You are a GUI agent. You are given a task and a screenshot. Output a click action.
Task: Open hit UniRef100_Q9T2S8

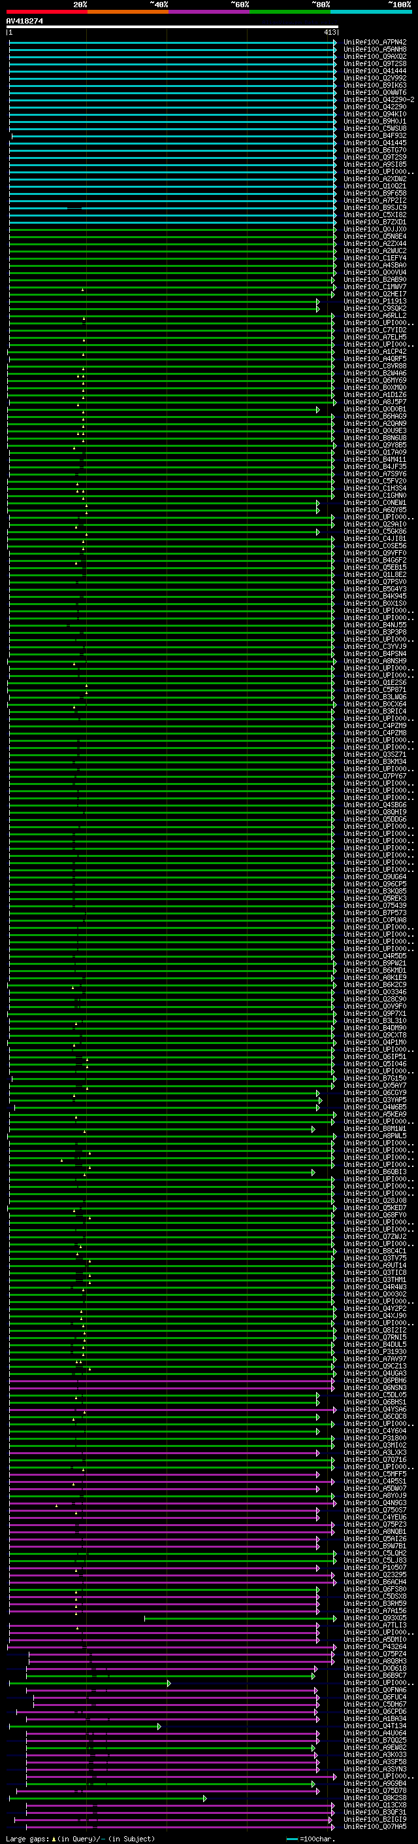(374, 63)
